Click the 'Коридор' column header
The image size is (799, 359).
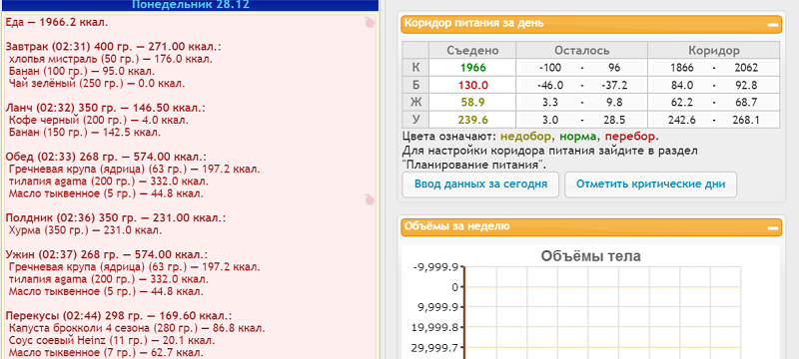pyautogui.click(x=714, y=50)
